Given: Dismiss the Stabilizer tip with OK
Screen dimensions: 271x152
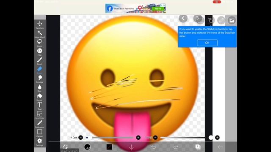Looking at the screenshot, I should click(x=207, y=43).
